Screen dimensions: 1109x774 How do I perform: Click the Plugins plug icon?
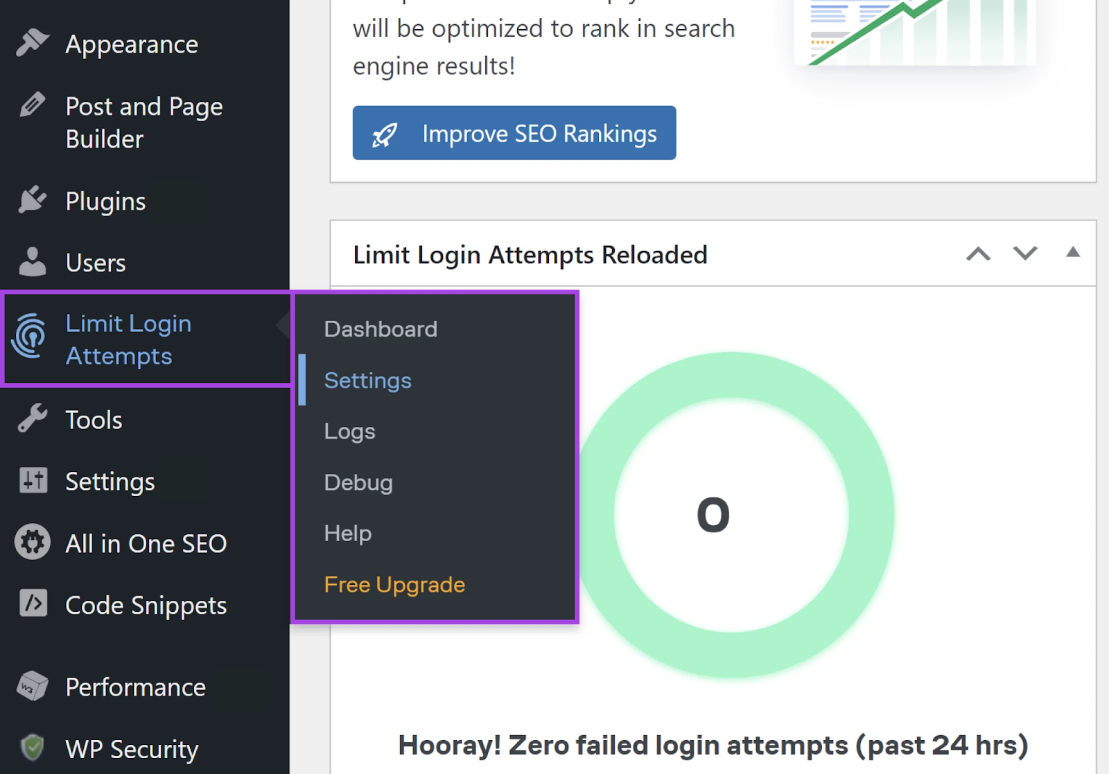[x=33, y=200]
